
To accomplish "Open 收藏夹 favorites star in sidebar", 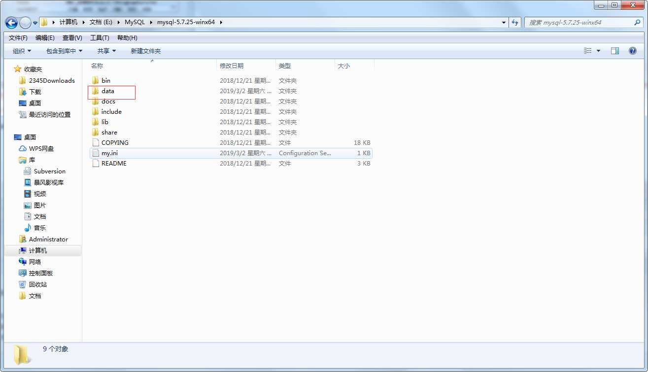I will tap(18, 69).
